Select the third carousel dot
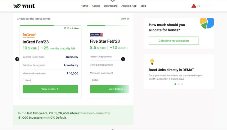Viewport: 227px width, 130px height. point(182,84)
